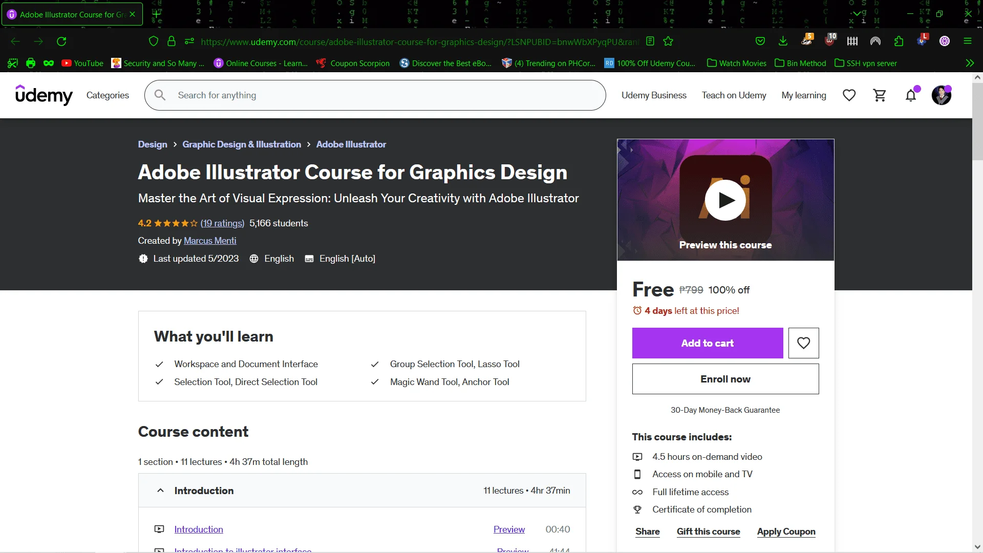Screen dimensions: 983x553
Task: Toggle wishlist heart beside Add to cart
Action: (804, 343)
